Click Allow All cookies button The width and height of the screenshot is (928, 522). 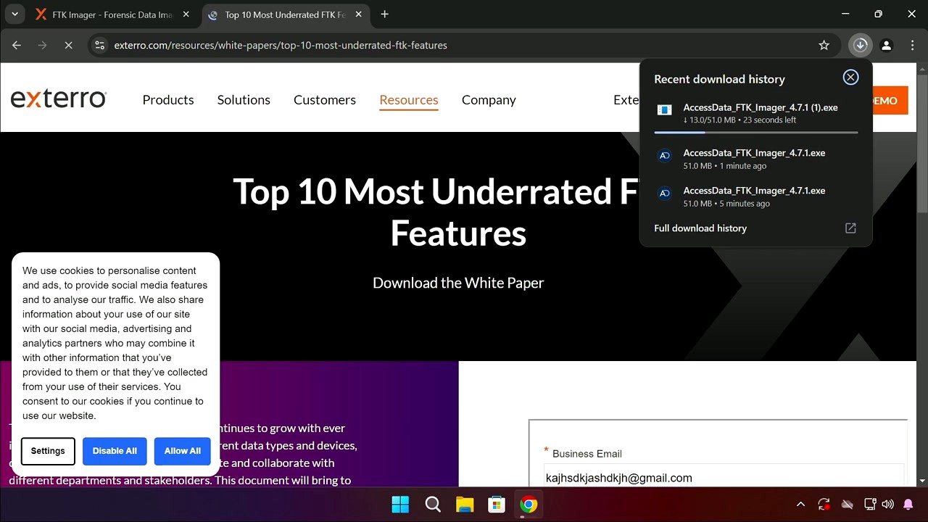[182, 451]
